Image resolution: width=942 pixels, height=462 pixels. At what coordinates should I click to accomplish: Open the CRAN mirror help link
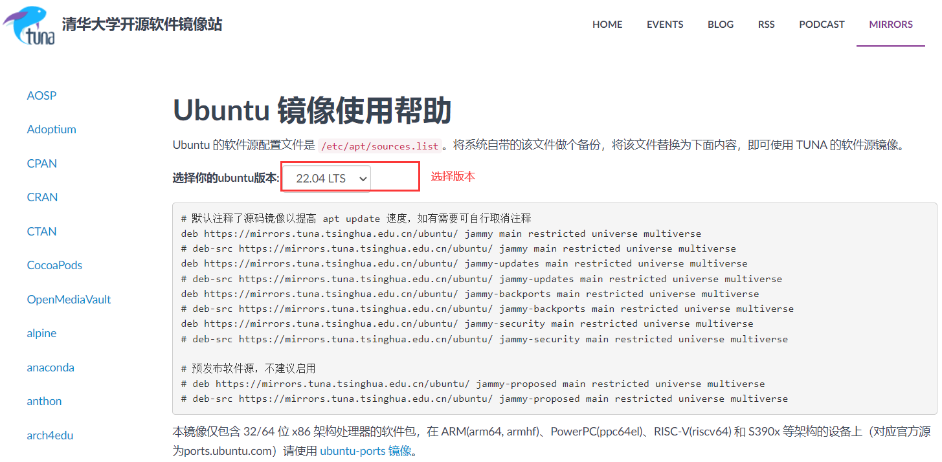[x=42, y=197]
